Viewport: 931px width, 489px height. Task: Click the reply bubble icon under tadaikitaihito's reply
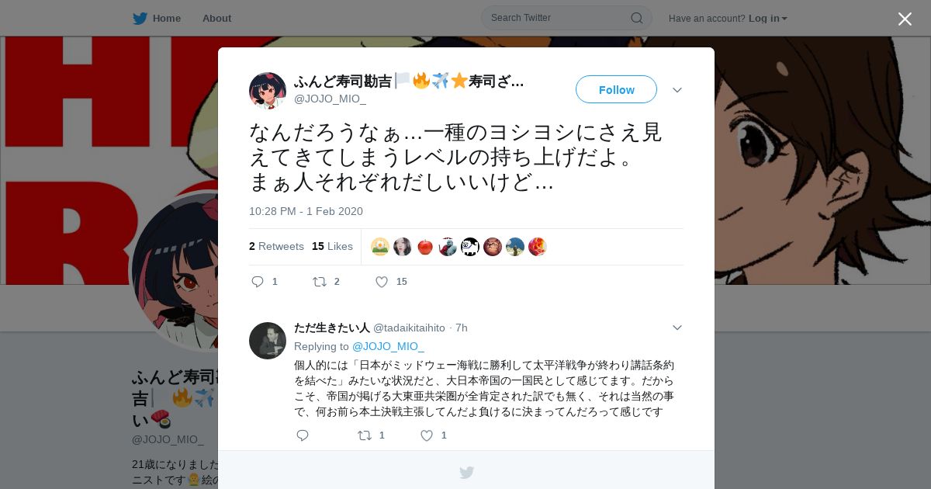[303, 435]
